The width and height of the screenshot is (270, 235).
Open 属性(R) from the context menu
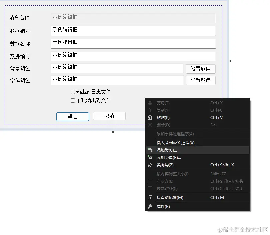point(198,206)
